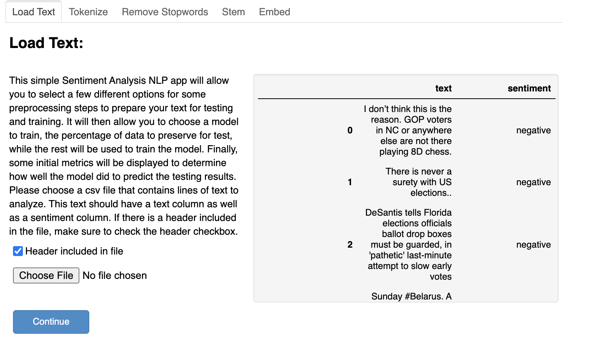This screenshot has height=349, width=609.
Task: Click the 'sentiment' column header
Action: tap(529, 88)
